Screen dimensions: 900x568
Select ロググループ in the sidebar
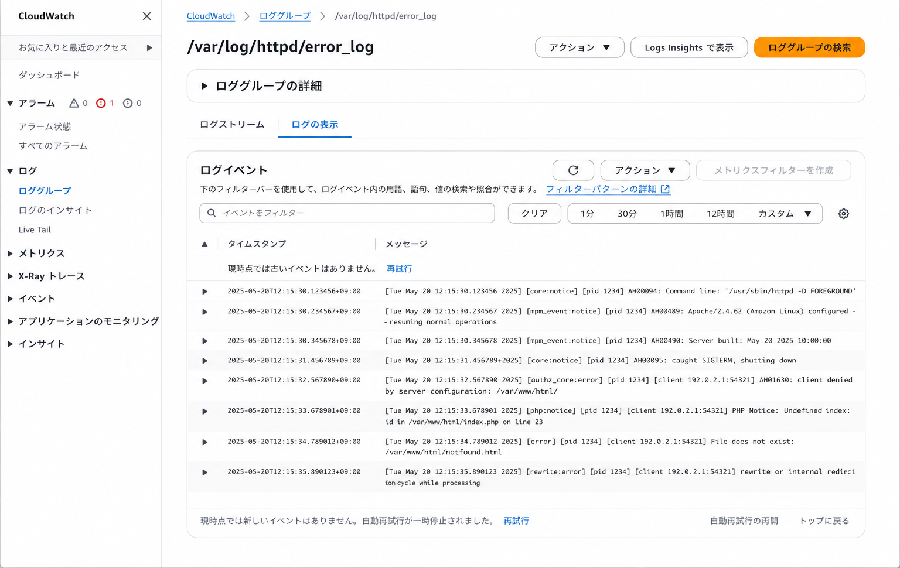click(45, 191)
